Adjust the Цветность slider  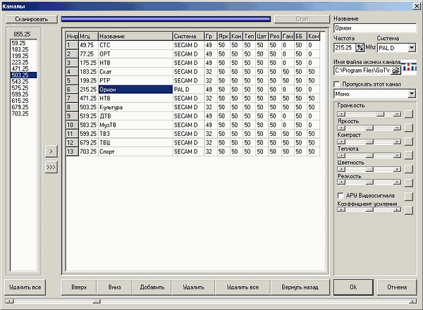click(369, 169)
